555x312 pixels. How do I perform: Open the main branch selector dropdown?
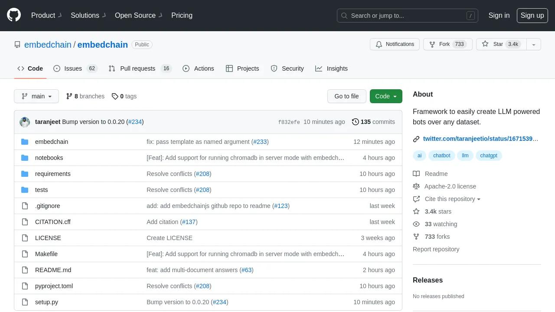(36, 96)
